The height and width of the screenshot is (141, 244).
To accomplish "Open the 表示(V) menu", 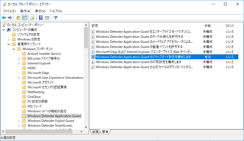I will tap(40, 11).
